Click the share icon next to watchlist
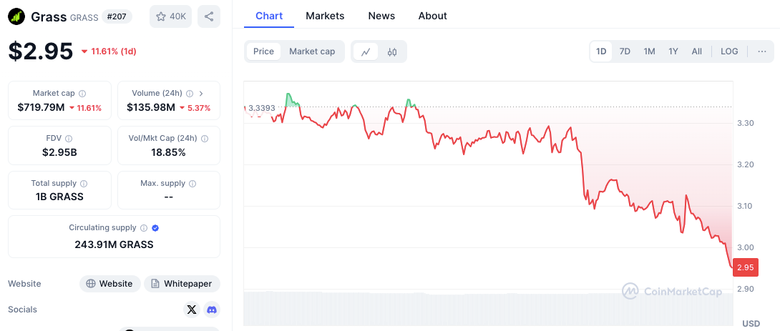Image resolution: width=780 pixels, height=331 pixels. tap(208, 16)
